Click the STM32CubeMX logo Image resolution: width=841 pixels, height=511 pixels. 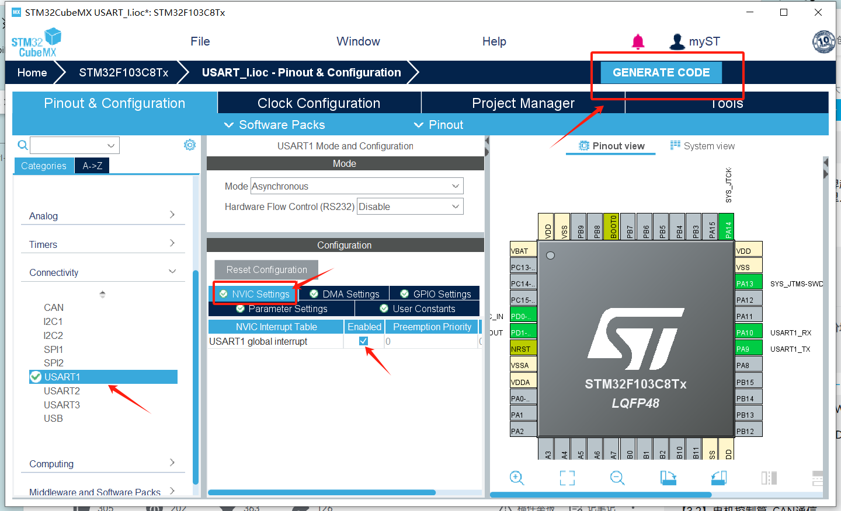coord(36,43)
